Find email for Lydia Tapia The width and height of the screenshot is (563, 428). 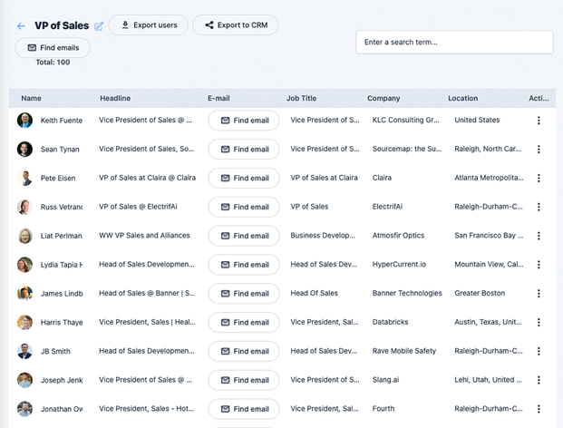pyautogui.click(x=244, y=265)
